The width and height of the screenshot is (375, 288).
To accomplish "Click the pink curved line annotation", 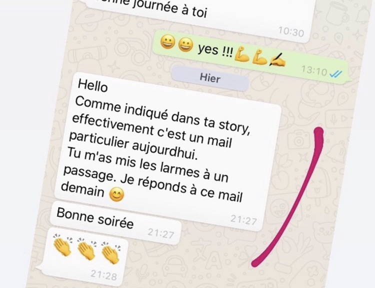I will pyautogui.click(x=288, y=197).
